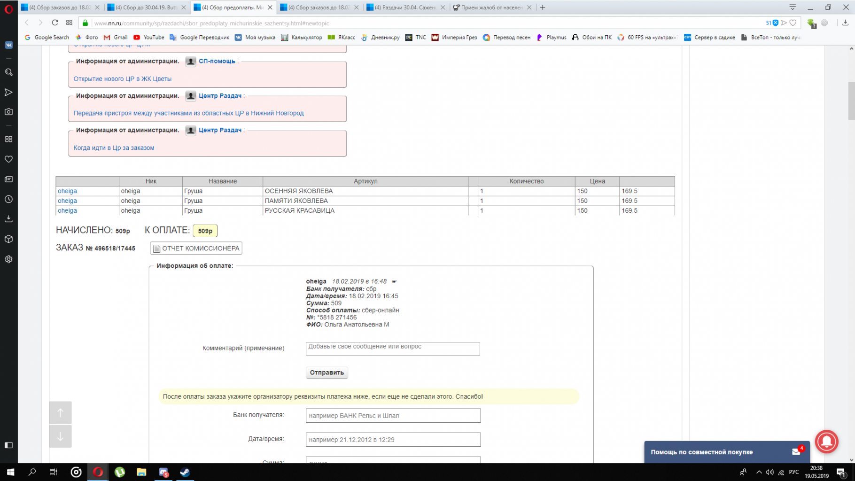Image resolution: width=855 pixels, height=481 pixels.
Task: Click the Opera menu logo
Action: (x=8, y=8)
